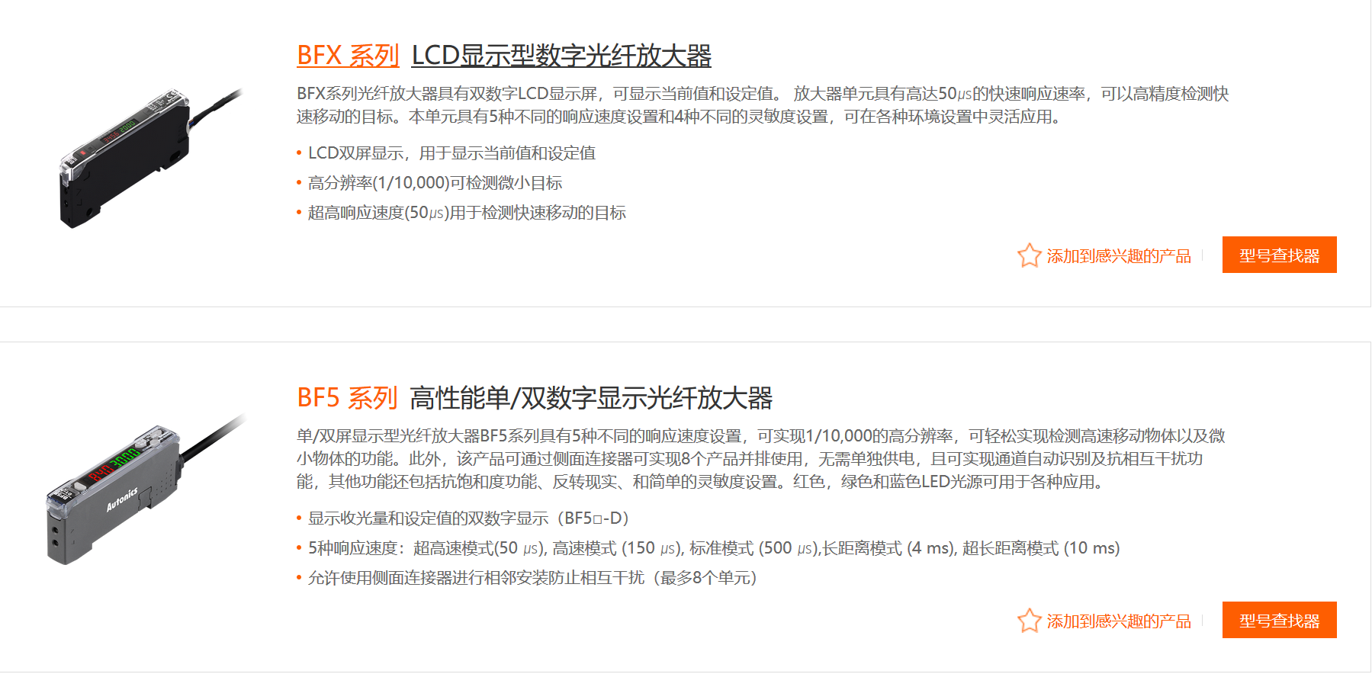The width and height of the screenshot is (1372, 674).
Task: Select the 超高响应速度(50㎲) bullet point
Action: tap(467, 213)
